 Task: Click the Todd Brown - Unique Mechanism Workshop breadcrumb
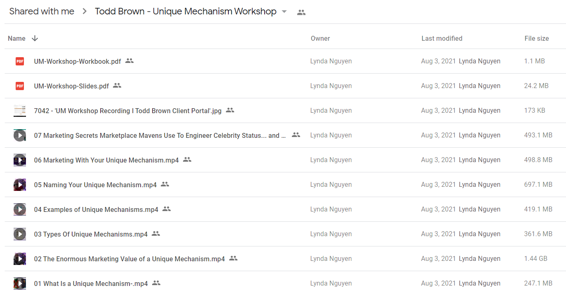186,12
